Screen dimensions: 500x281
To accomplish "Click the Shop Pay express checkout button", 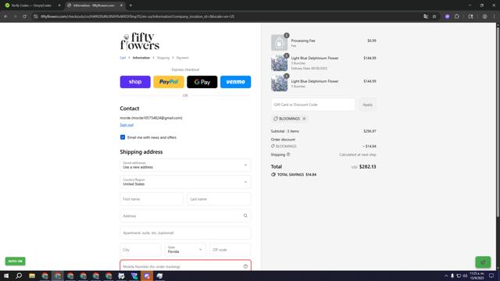I will (135, 82).
